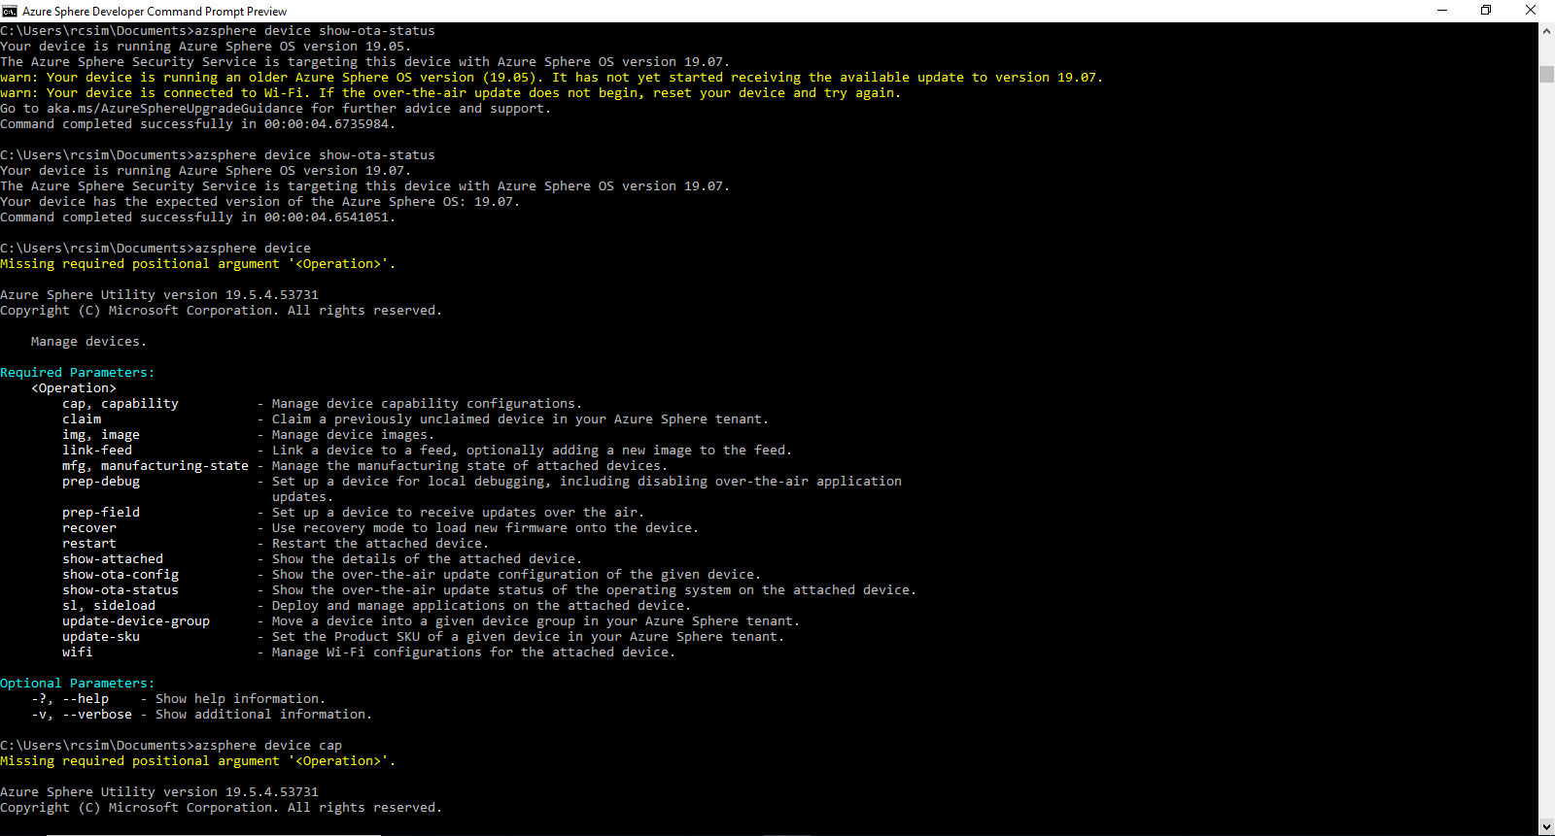The image size is (1555, 836).
Task: Click the 'wifi' operation name
Action: (78, 652)
